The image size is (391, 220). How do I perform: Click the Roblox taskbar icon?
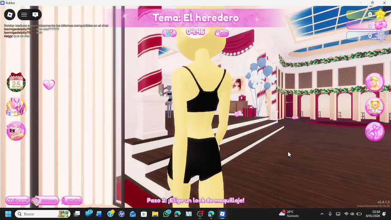(222, 214)
